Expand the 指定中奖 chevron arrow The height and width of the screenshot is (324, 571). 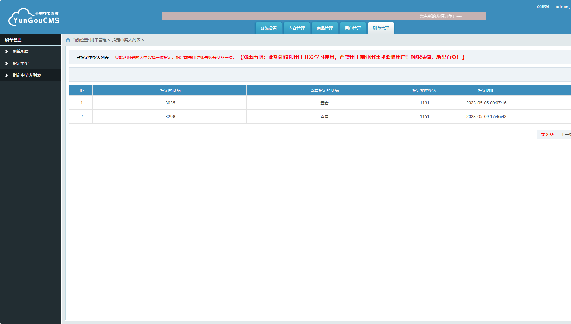point(6,64)
